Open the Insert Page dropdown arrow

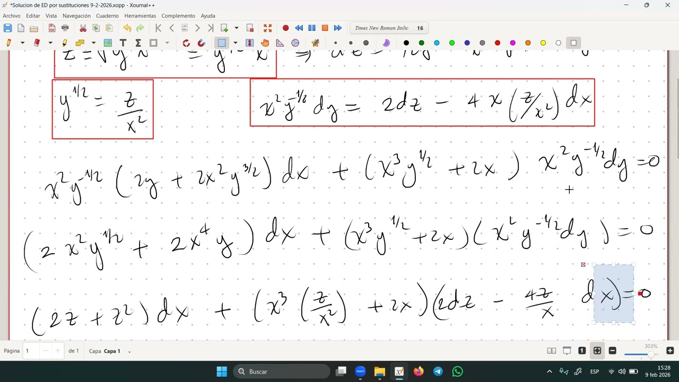[236, 28]
